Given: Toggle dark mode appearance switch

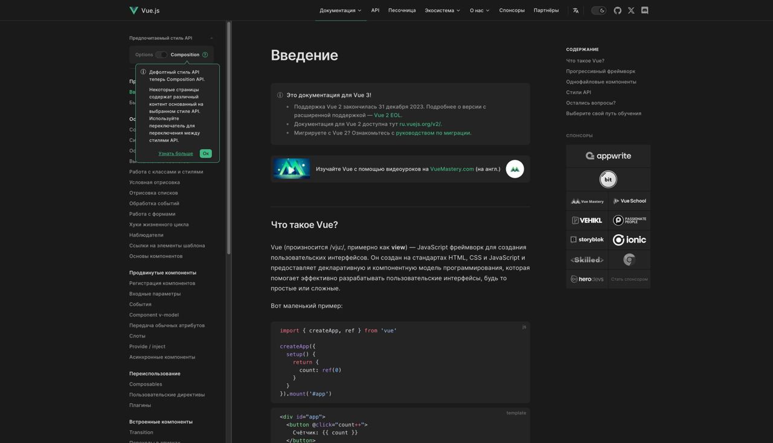Looking at the screenshot, I should [598, 10].
